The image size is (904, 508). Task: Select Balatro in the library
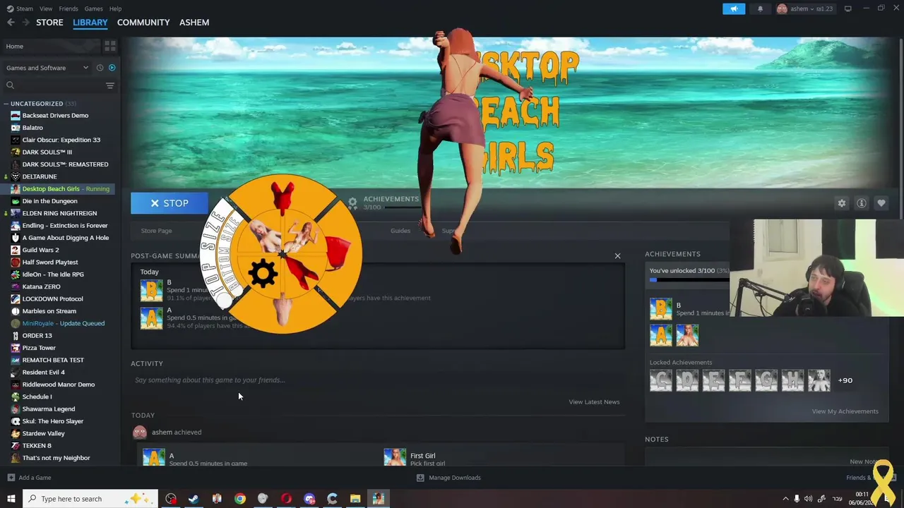coord(32,128)
